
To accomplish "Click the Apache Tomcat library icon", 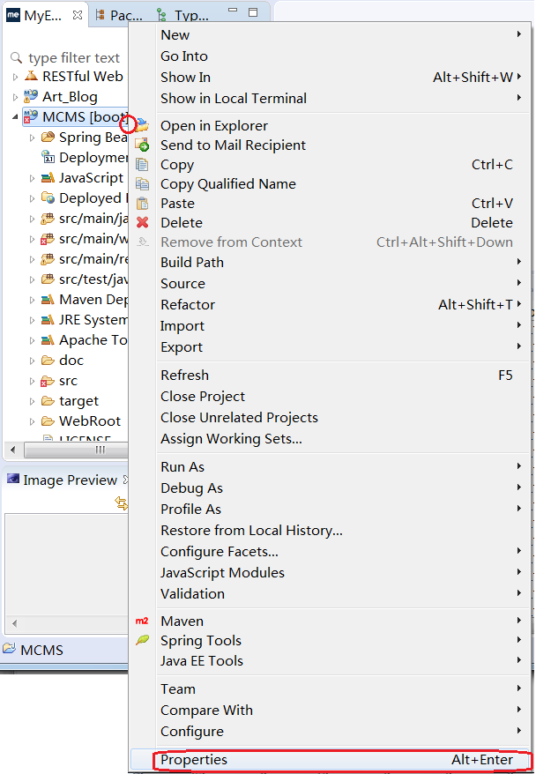I will (x=48, y=340).
